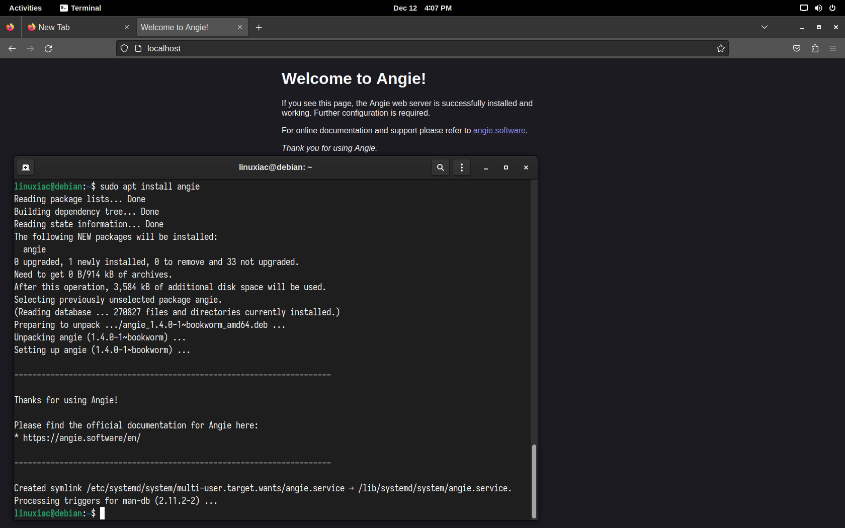This screenshot has width=845, height=528.
Task: Click the Welcome to Angie! heading
Action: coord(354,78)
